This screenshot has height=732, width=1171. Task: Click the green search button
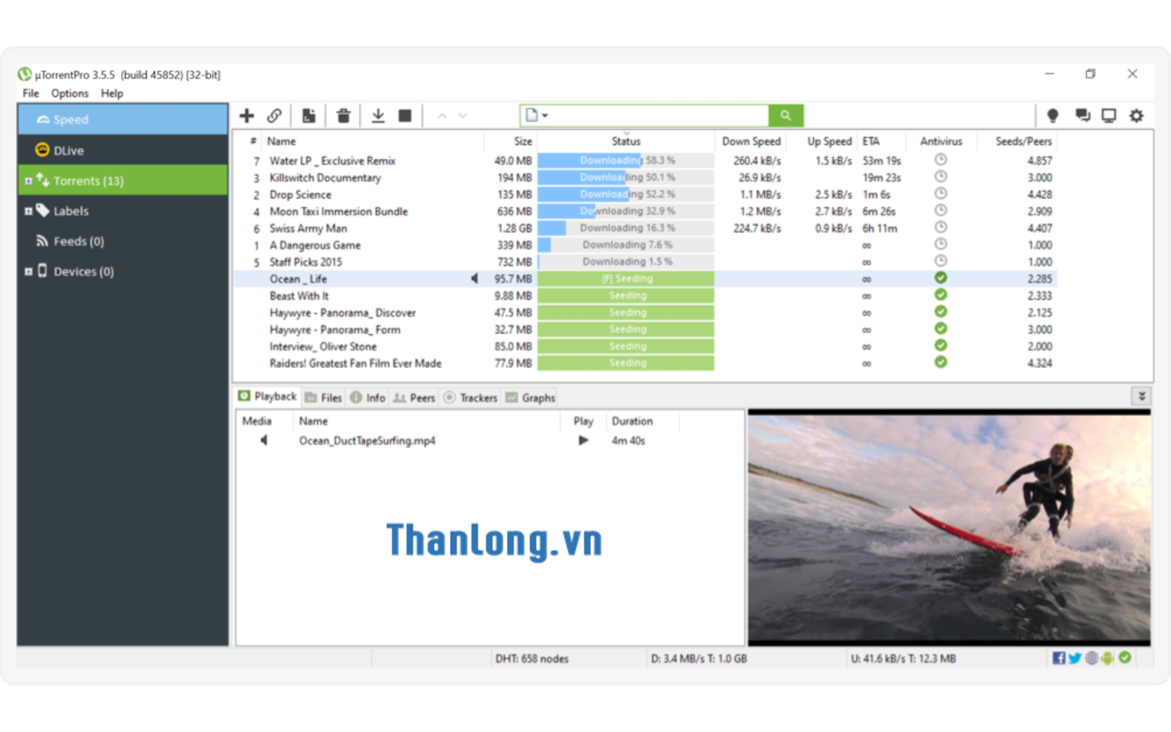tap(785, 115)
